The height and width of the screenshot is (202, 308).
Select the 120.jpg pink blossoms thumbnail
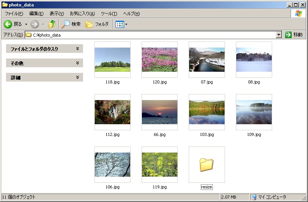(160, 60)
